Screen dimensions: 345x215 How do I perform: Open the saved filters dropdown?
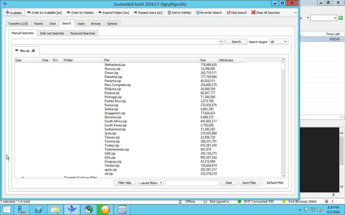point(150,183)
